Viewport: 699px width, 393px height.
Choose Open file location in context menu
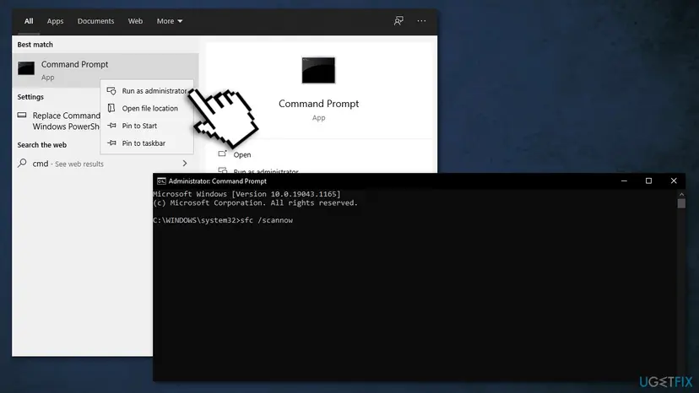pos(148,108)
